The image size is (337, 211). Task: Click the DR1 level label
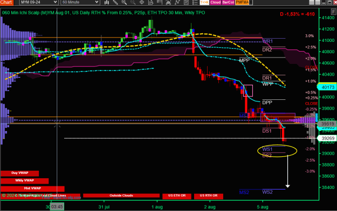coord(267,78)
